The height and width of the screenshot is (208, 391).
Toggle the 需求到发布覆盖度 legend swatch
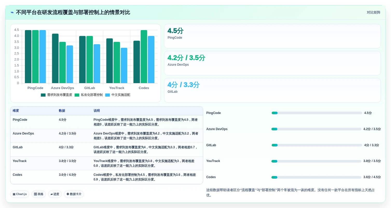pos(43,95)
